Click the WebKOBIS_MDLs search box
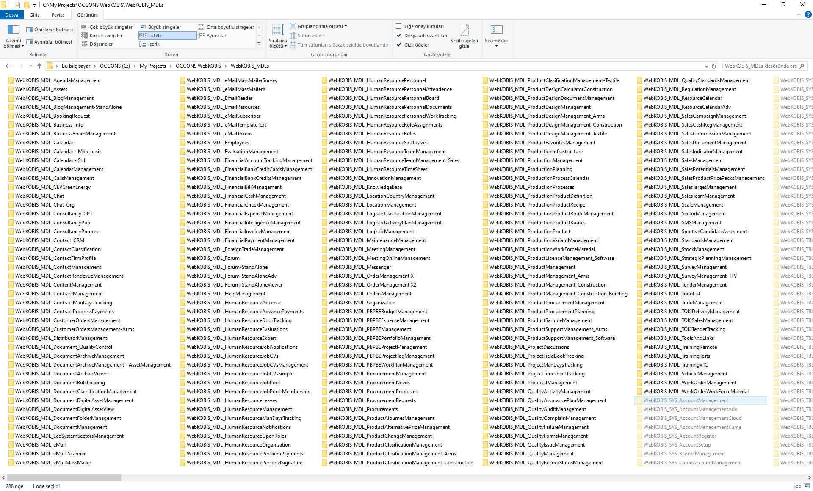 pyautogui.click(x=760, y=66)
